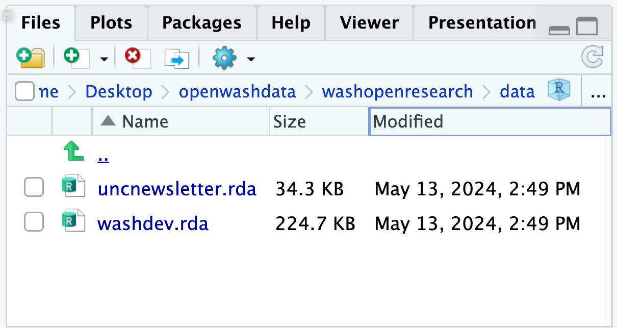Expand the gear menu dropdown arrow
This screenshot has width=617, height=328.
(x=251, y=59)
